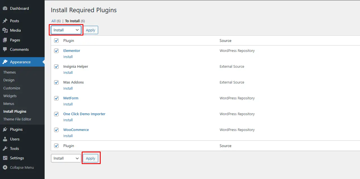Image resolution: width=360 pixels, height=179 pixels.
Task: Open Dashboard menu item
Action: pos(19,9)
